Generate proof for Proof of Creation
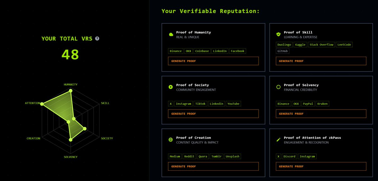Viewport: 378px width, 181px height. [213, 166]
